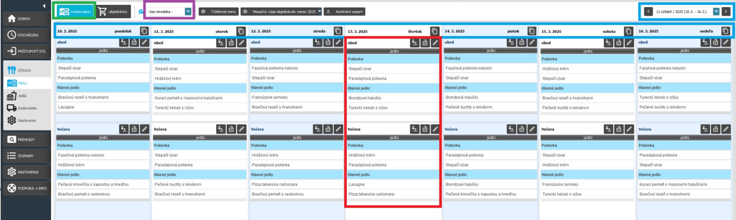Edit Thursday obed with the pencil icon
Viewport: 736px width, 220px height.
(x=435, y=43)
